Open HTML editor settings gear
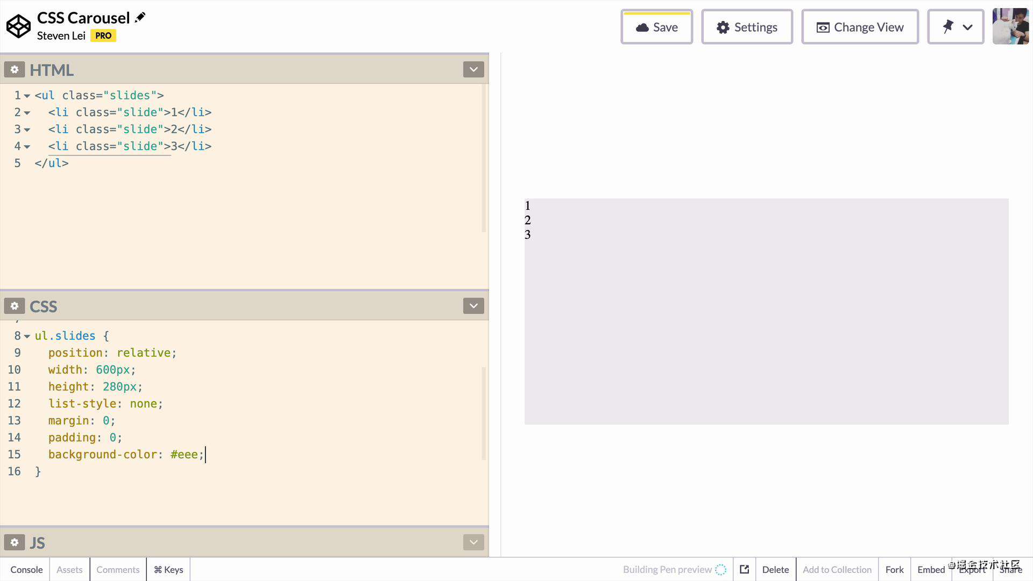Image resolution: width=1033 pixels, height=581 pixels. [x=15, y=69]
